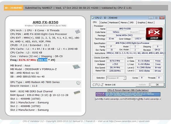Click the CPU PSN Eight-Core Processor line
Screen dimensions: 171x124
(39, 34)
